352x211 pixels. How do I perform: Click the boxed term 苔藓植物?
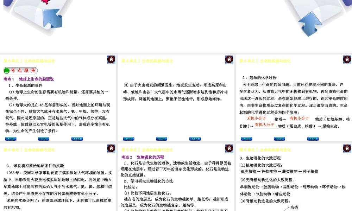(x=269, y=171)
